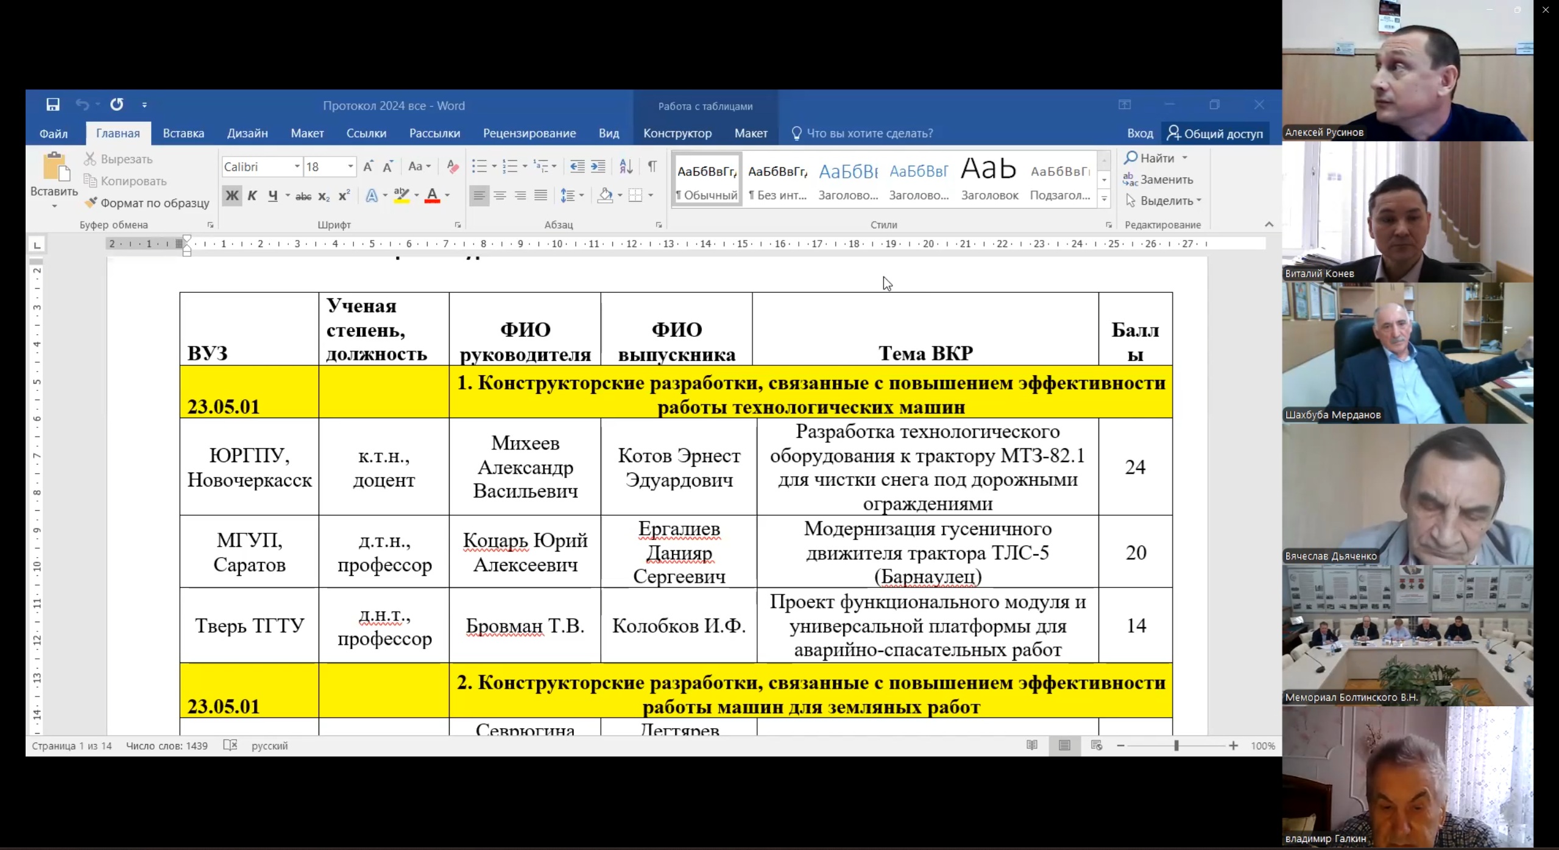Justify paragraph text icon
This screenshot has height=850, width=1559.
(x=540, y=195)
